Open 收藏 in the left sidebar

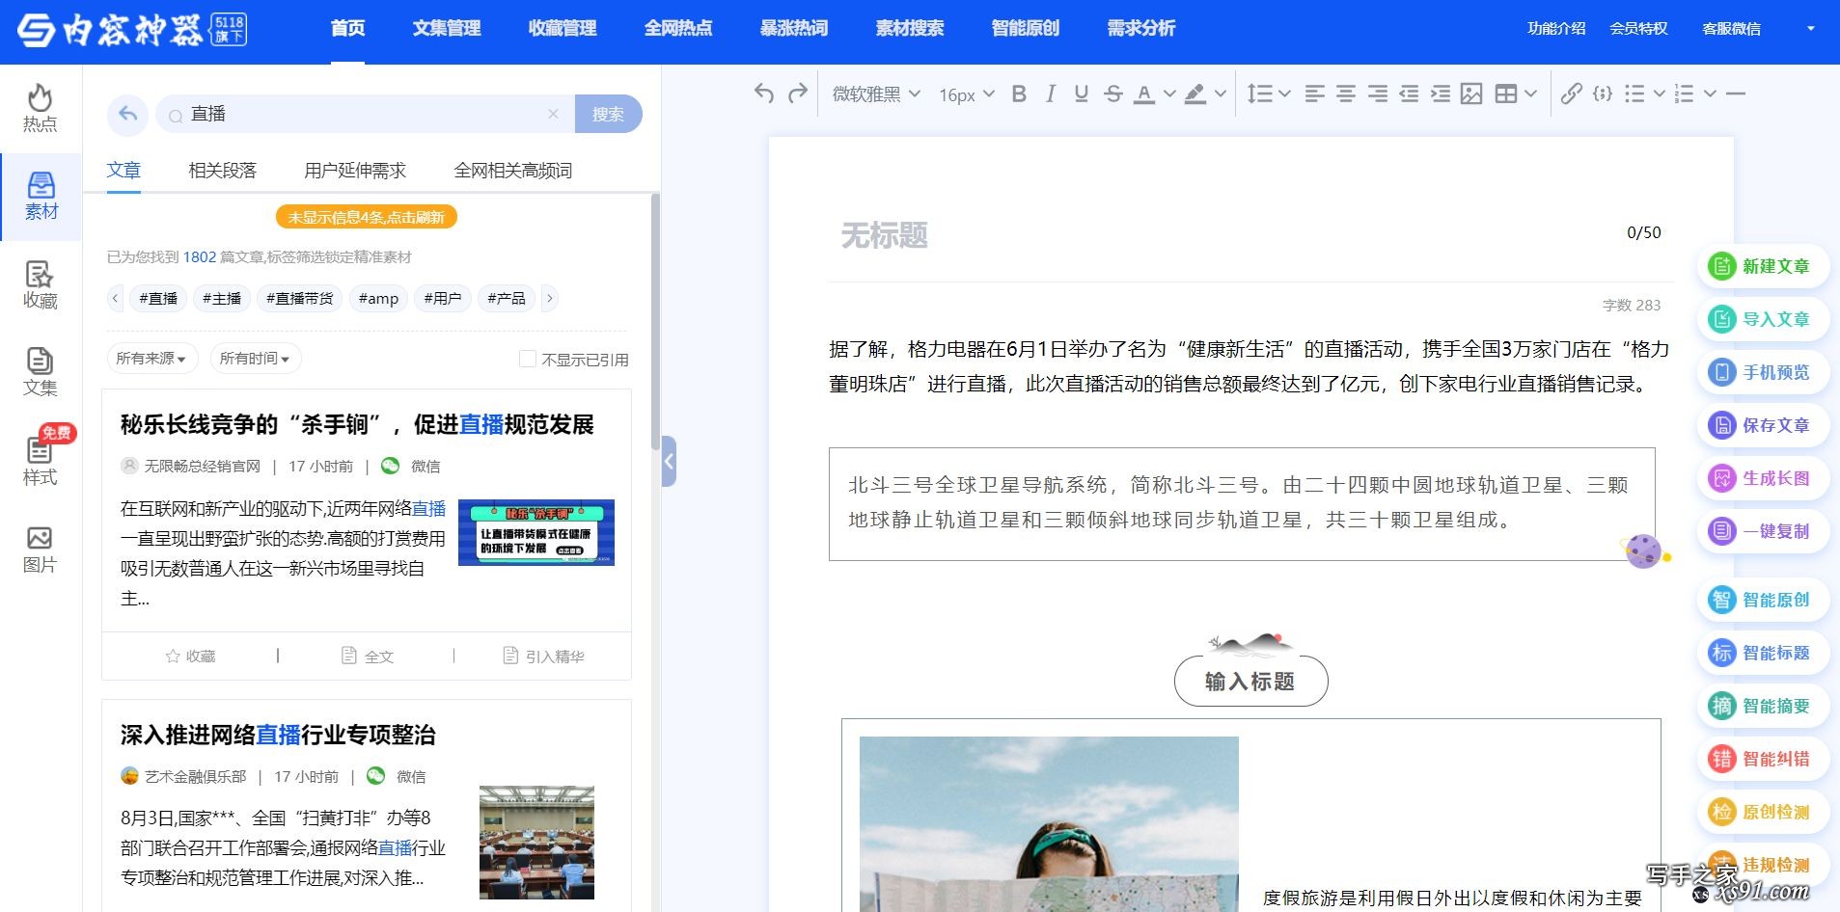point(40,285)
